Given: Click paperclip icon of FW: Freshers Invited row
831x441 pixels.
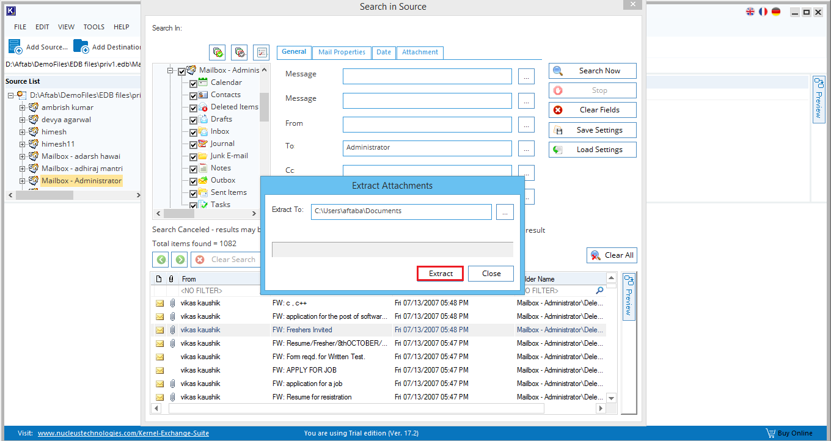Looking at the screenshot, I should [x=172, y=330].
